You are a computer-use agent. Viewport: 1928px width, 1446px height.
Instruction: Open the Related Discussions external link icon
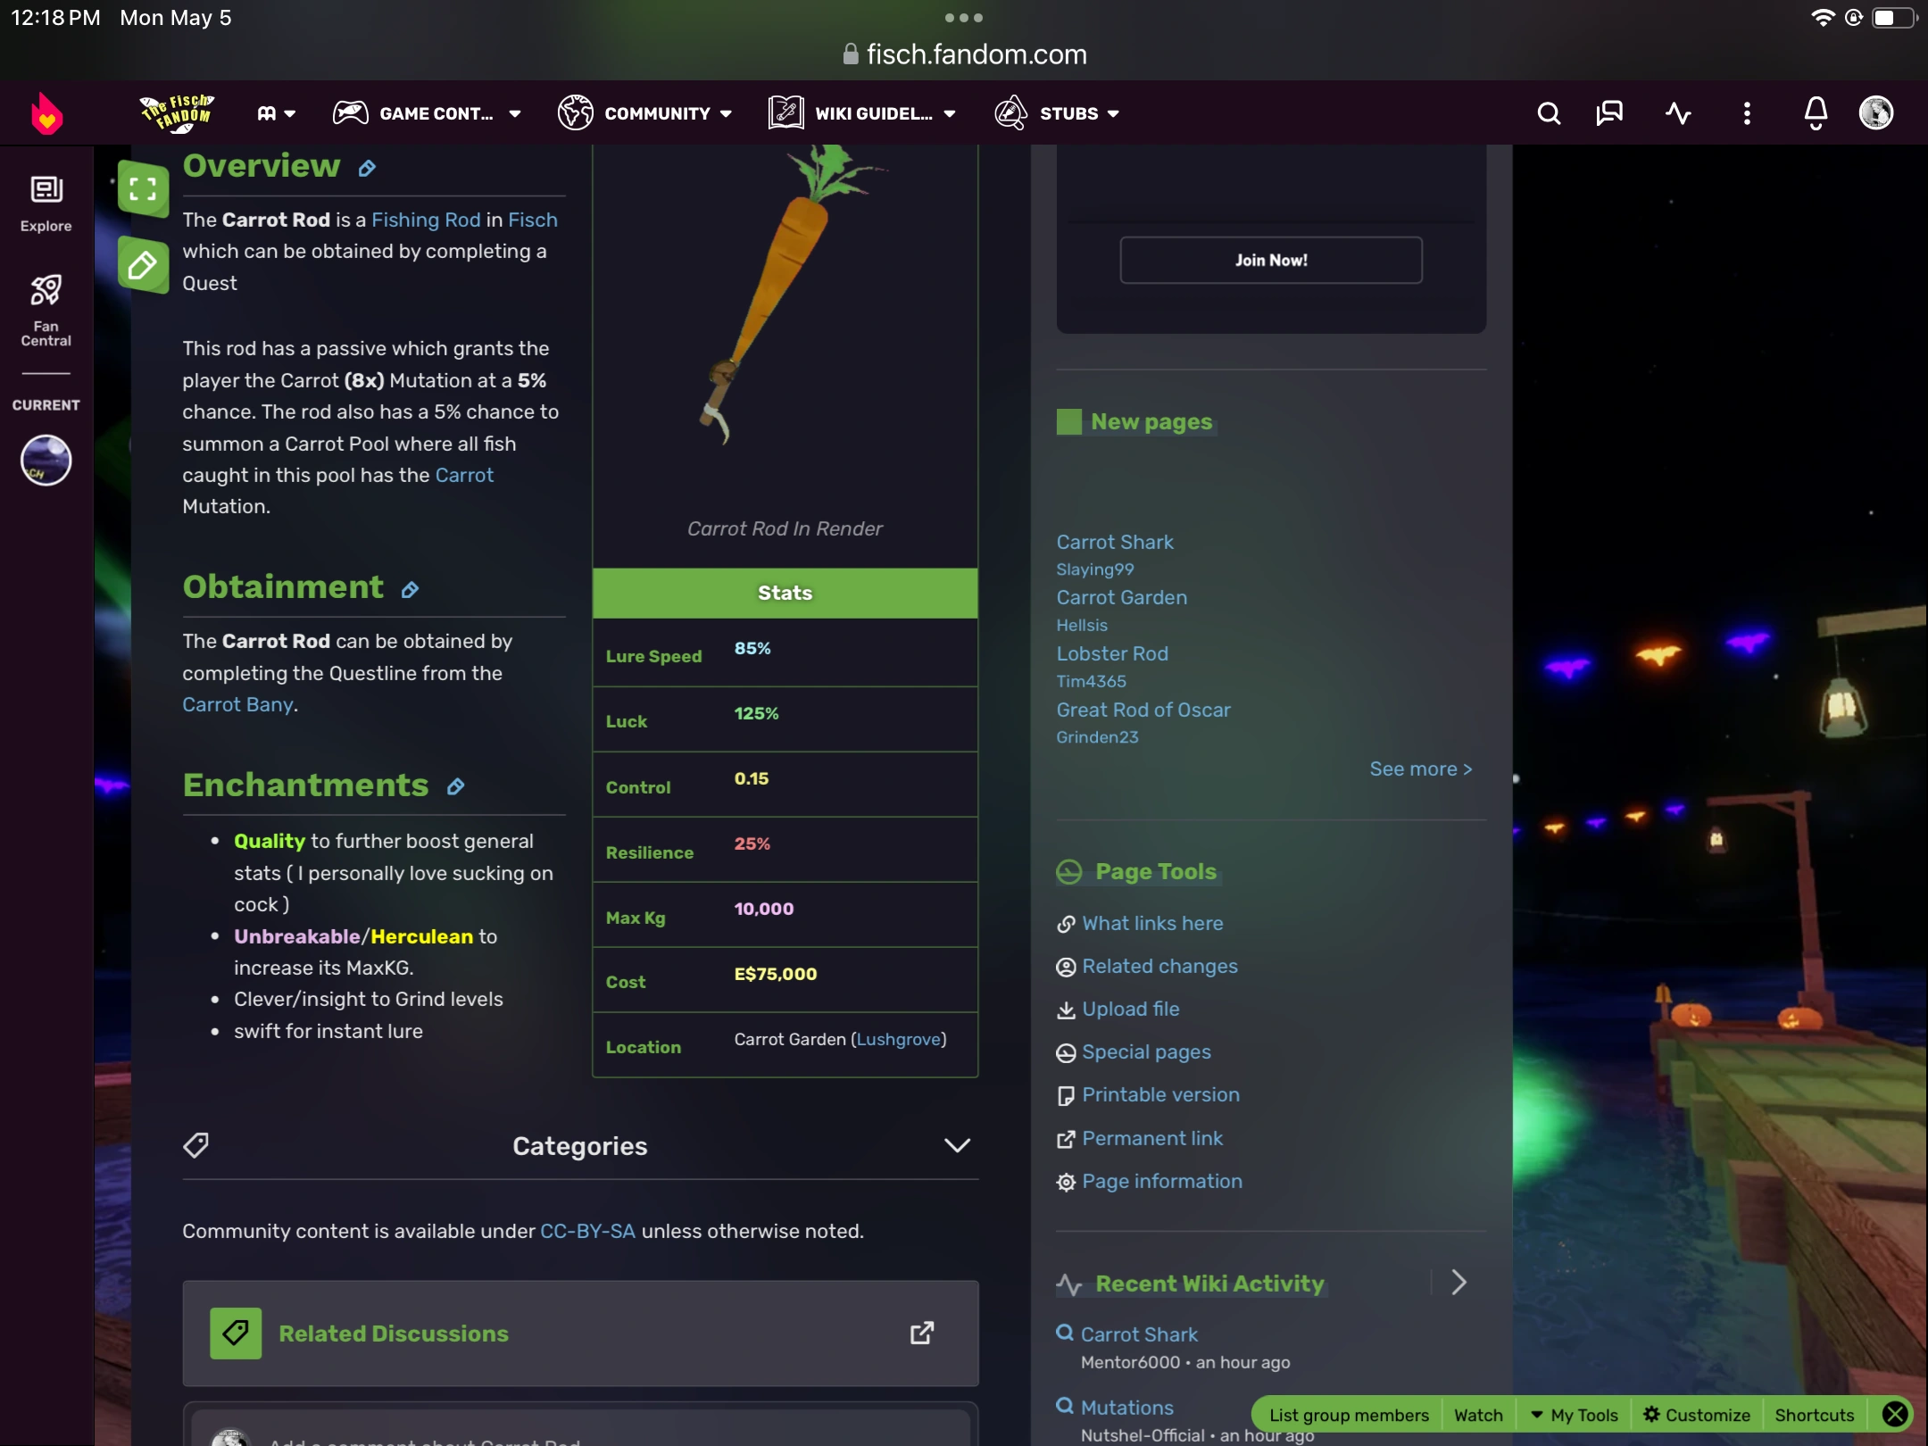tap(921, 1333)
